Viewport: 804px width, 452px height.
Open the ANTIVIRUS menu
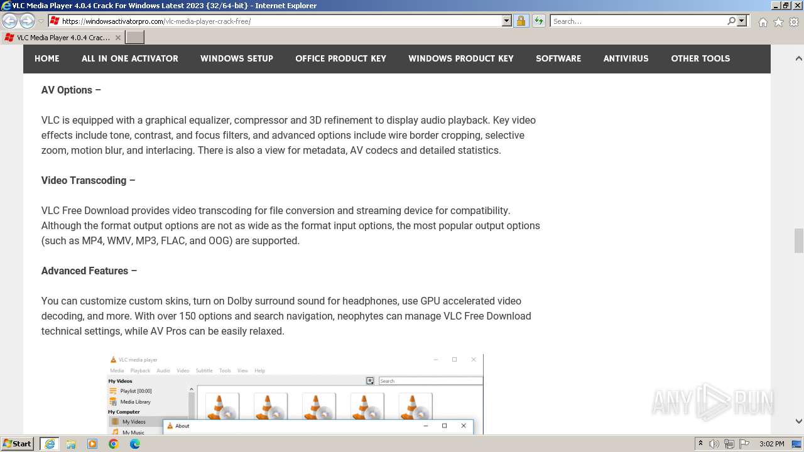click(626, 58)
